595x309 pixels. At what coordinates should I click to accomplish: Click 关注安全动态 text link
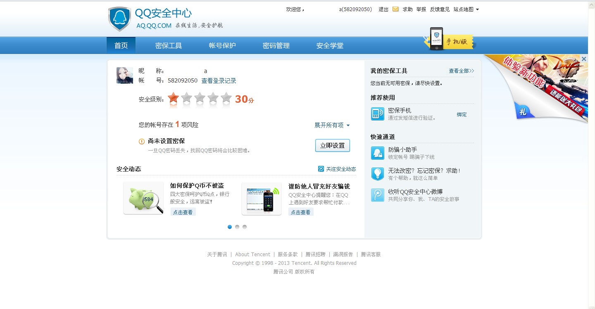(x=341, y=169)
